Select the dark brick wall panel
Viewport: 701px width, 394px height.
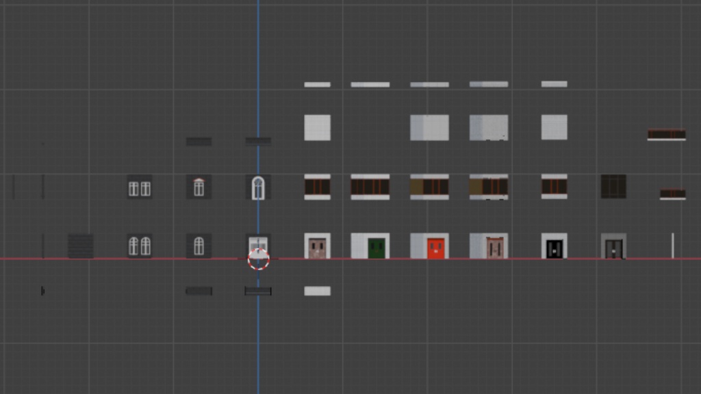click(81, 246)
